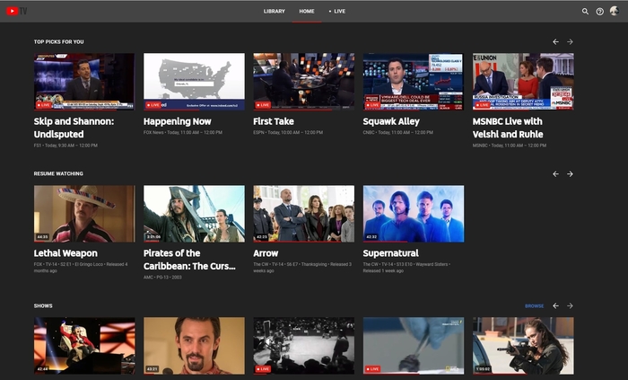Open the Skip and Shannon: Undisputed title

pos(74,128)
